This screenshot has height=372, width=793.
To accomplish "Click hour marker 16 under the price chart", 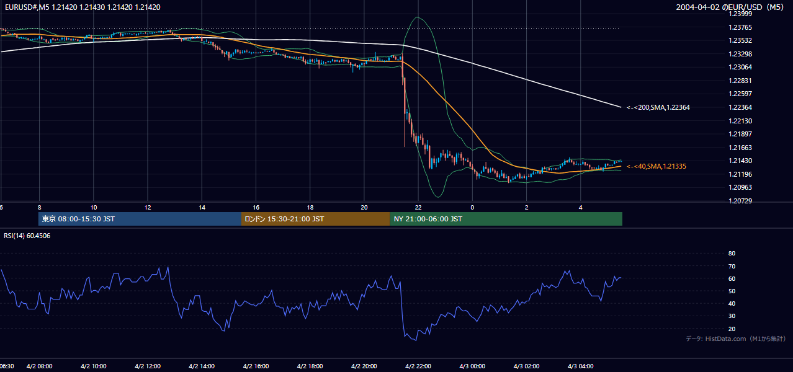I will click(x=256, y=207).
